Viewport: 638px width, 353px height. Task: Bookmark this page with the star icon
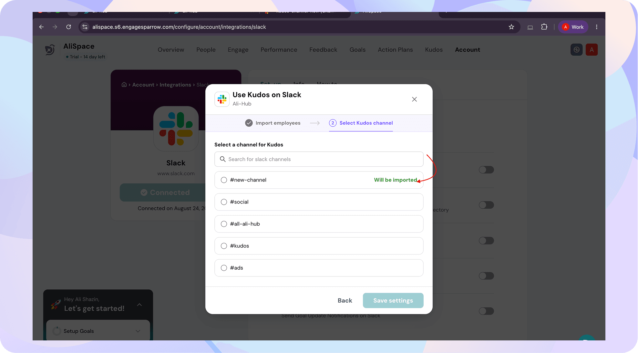pos(511,27)
